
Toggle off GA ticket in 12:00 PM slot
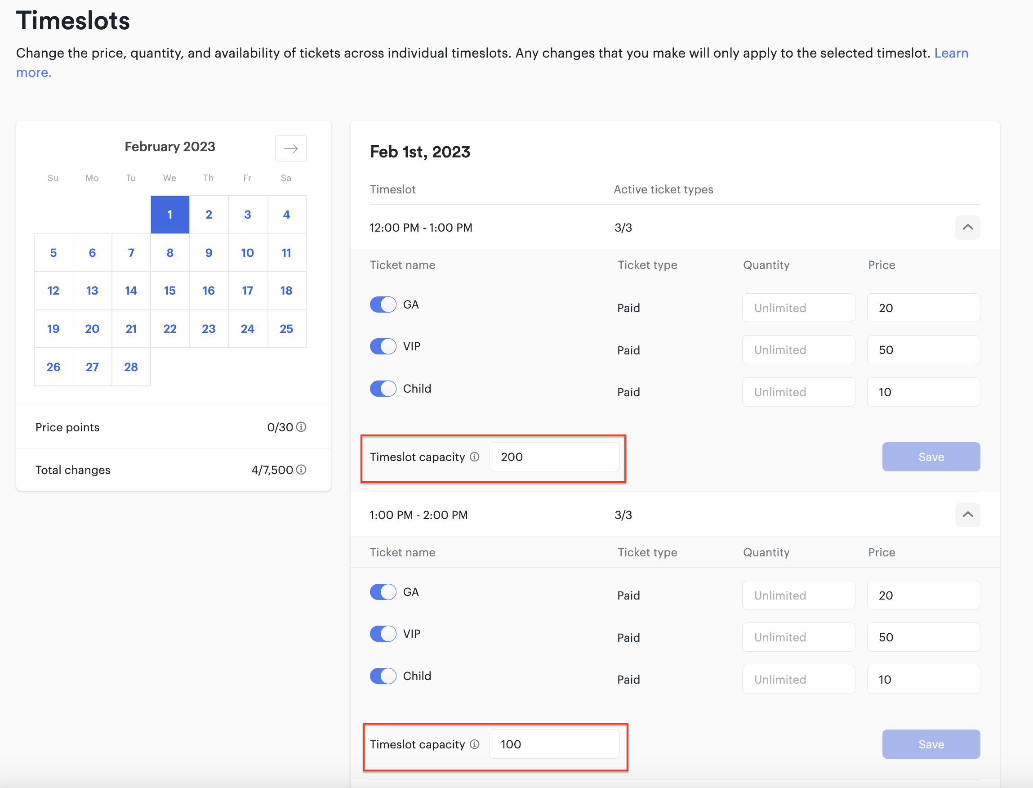click(383, 304)
